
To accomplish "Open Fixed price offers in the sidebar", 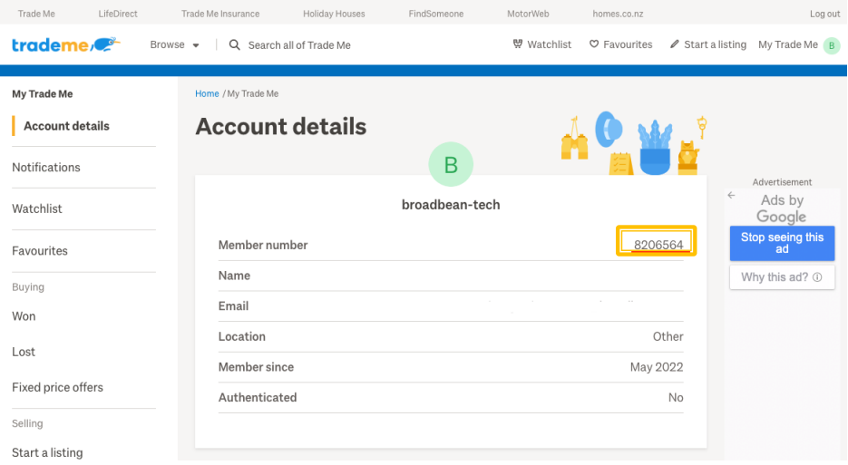I will click(57, 388).
